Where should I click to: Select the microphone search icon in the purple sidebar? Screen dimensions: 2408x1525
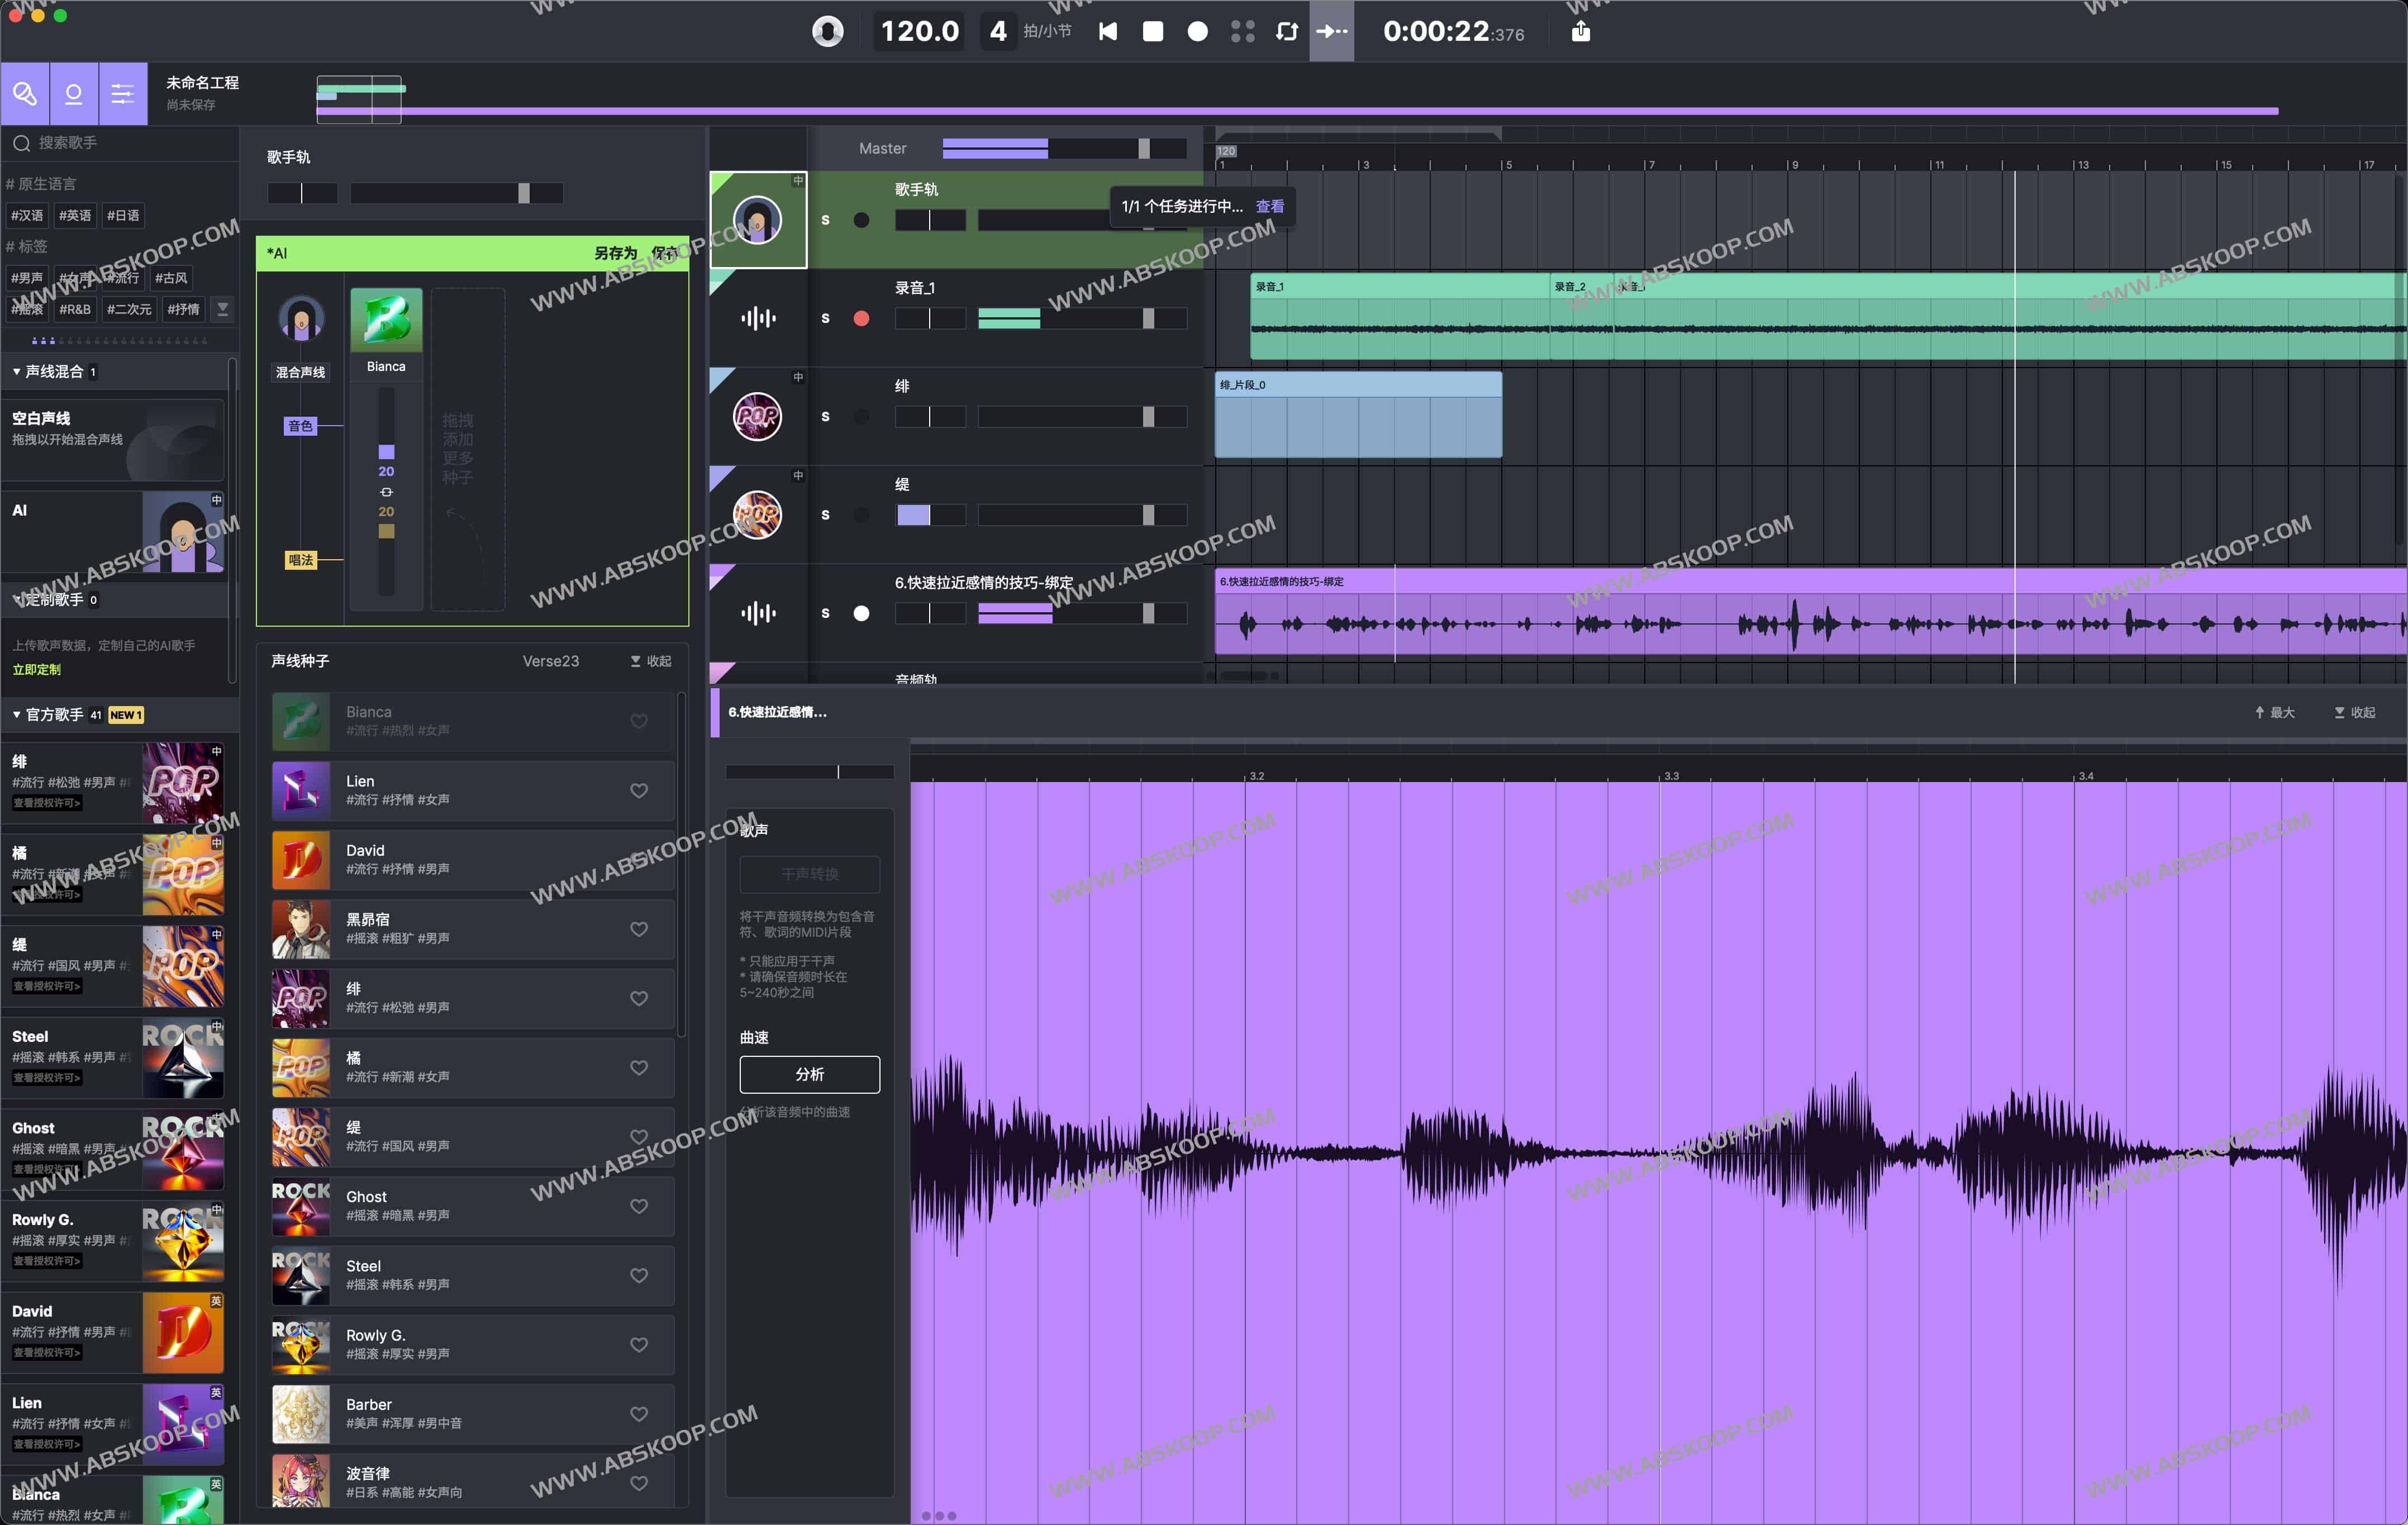pyautogui.click(x=26, y=93)
